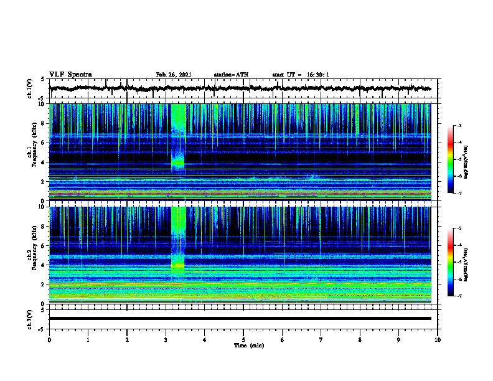Image resolution: width=493 pixels, height=381 pixels.
Task: Click the time axis tick label '3'
Action: coord(166,340)
